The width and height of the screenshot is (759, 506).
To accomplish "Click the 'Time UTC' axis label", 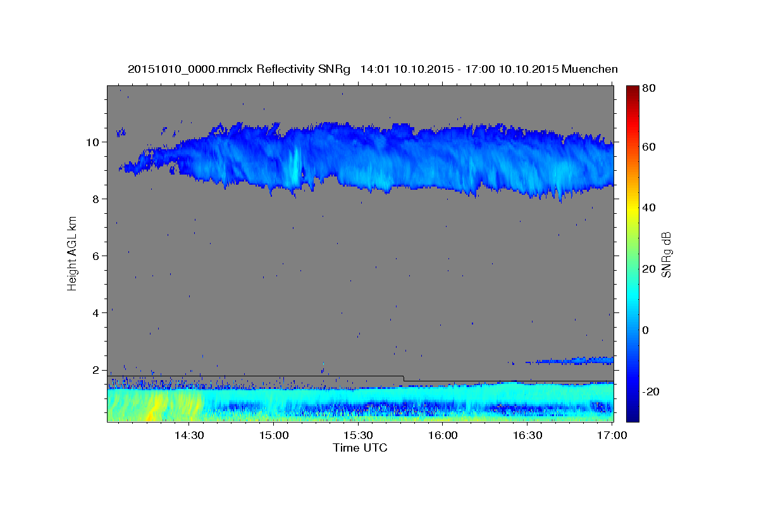I will coord(360,448).
